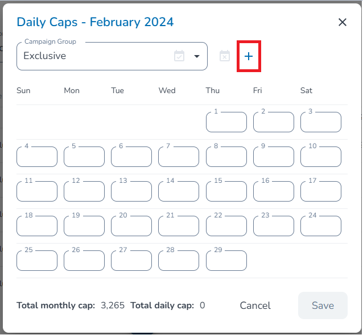Open the Exclusive campaign group selector
Screen dimensions: 363x335
coord(97,56)
